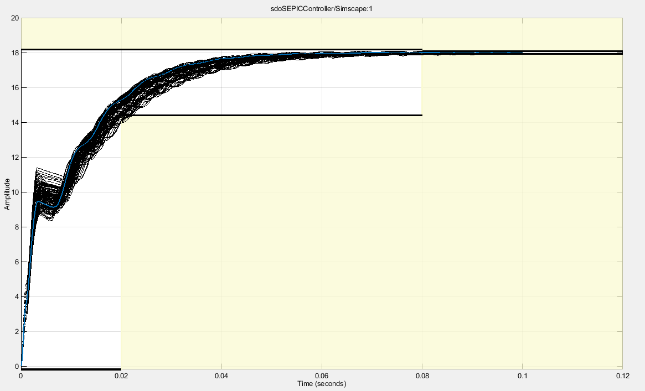Screen dimensions: 645x391
Task: Click the 0.02 tick label on the time axis
Action: (121, 376)
